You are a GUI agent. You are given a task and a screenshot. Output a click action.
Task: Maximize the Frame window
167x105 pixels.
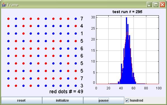(x=156, y=5)
